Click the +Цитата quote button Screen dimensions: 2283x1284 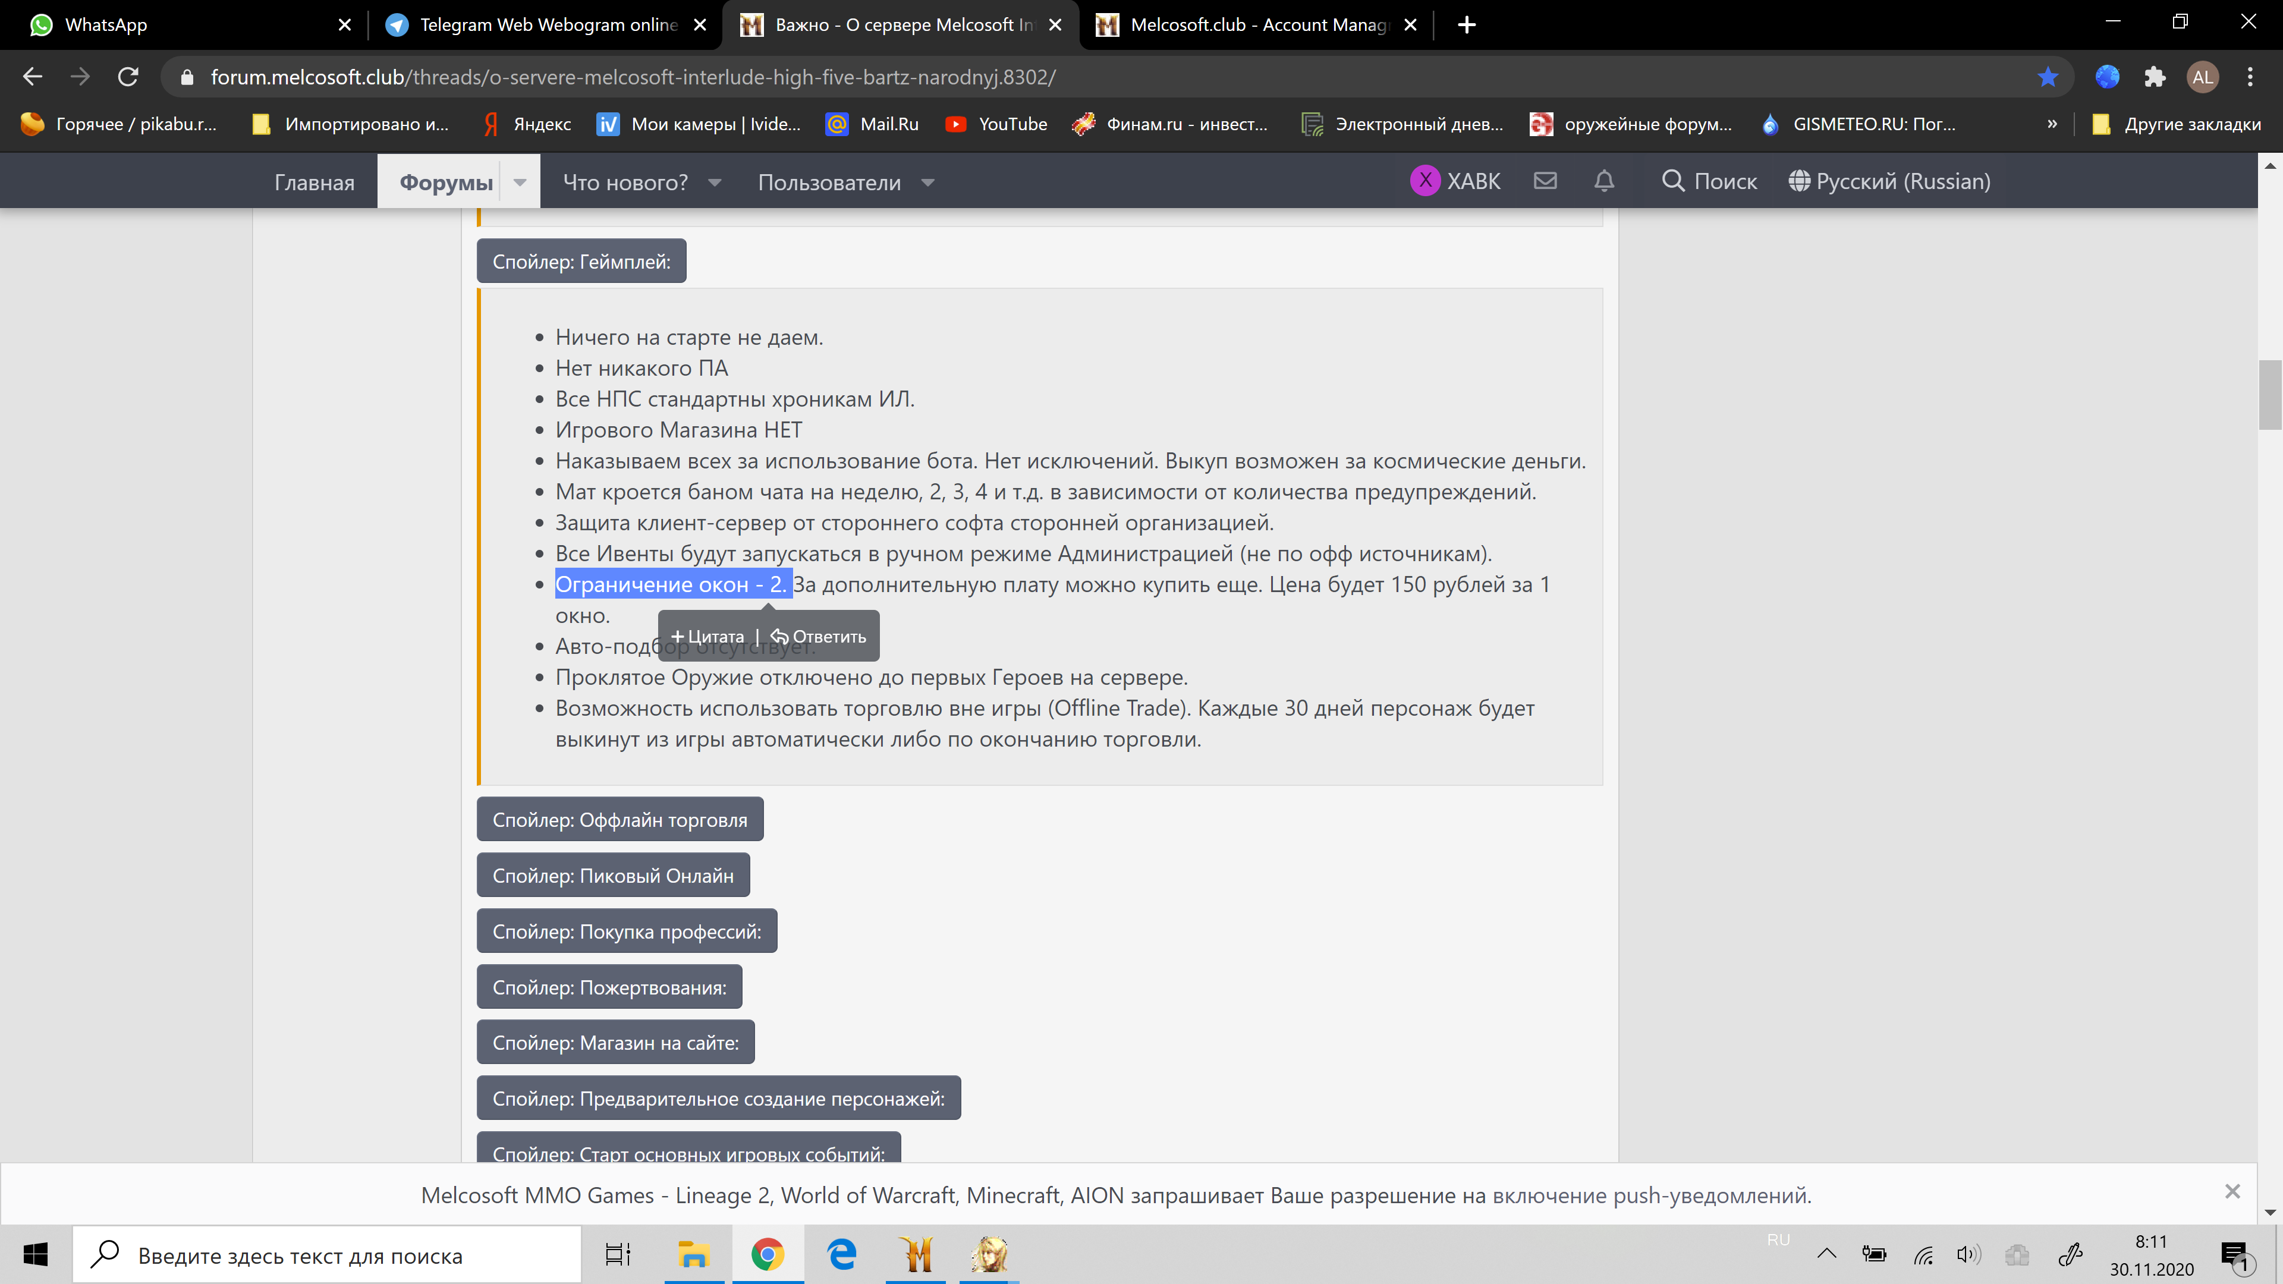(707, 636)
